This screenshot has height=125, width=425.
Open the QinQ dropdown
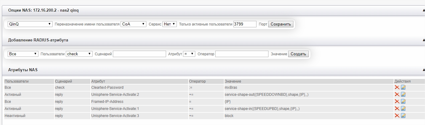click(30, 24)
